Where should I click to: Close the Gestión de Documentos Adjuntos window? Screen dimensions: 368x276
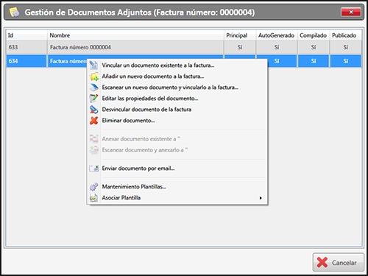pos(351,12)
